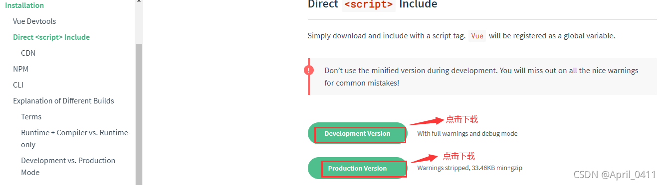Viewport: 662px width, 185px height.
Task: Select the green Direct <script> Include sidebar item
Action: [x=51, y=37]
